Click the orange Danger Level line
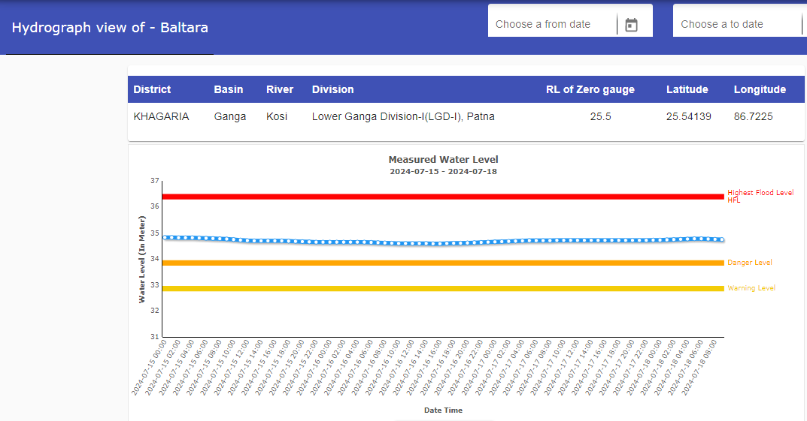The height and width of the screenshot is (421, 807). coord(443,263)
